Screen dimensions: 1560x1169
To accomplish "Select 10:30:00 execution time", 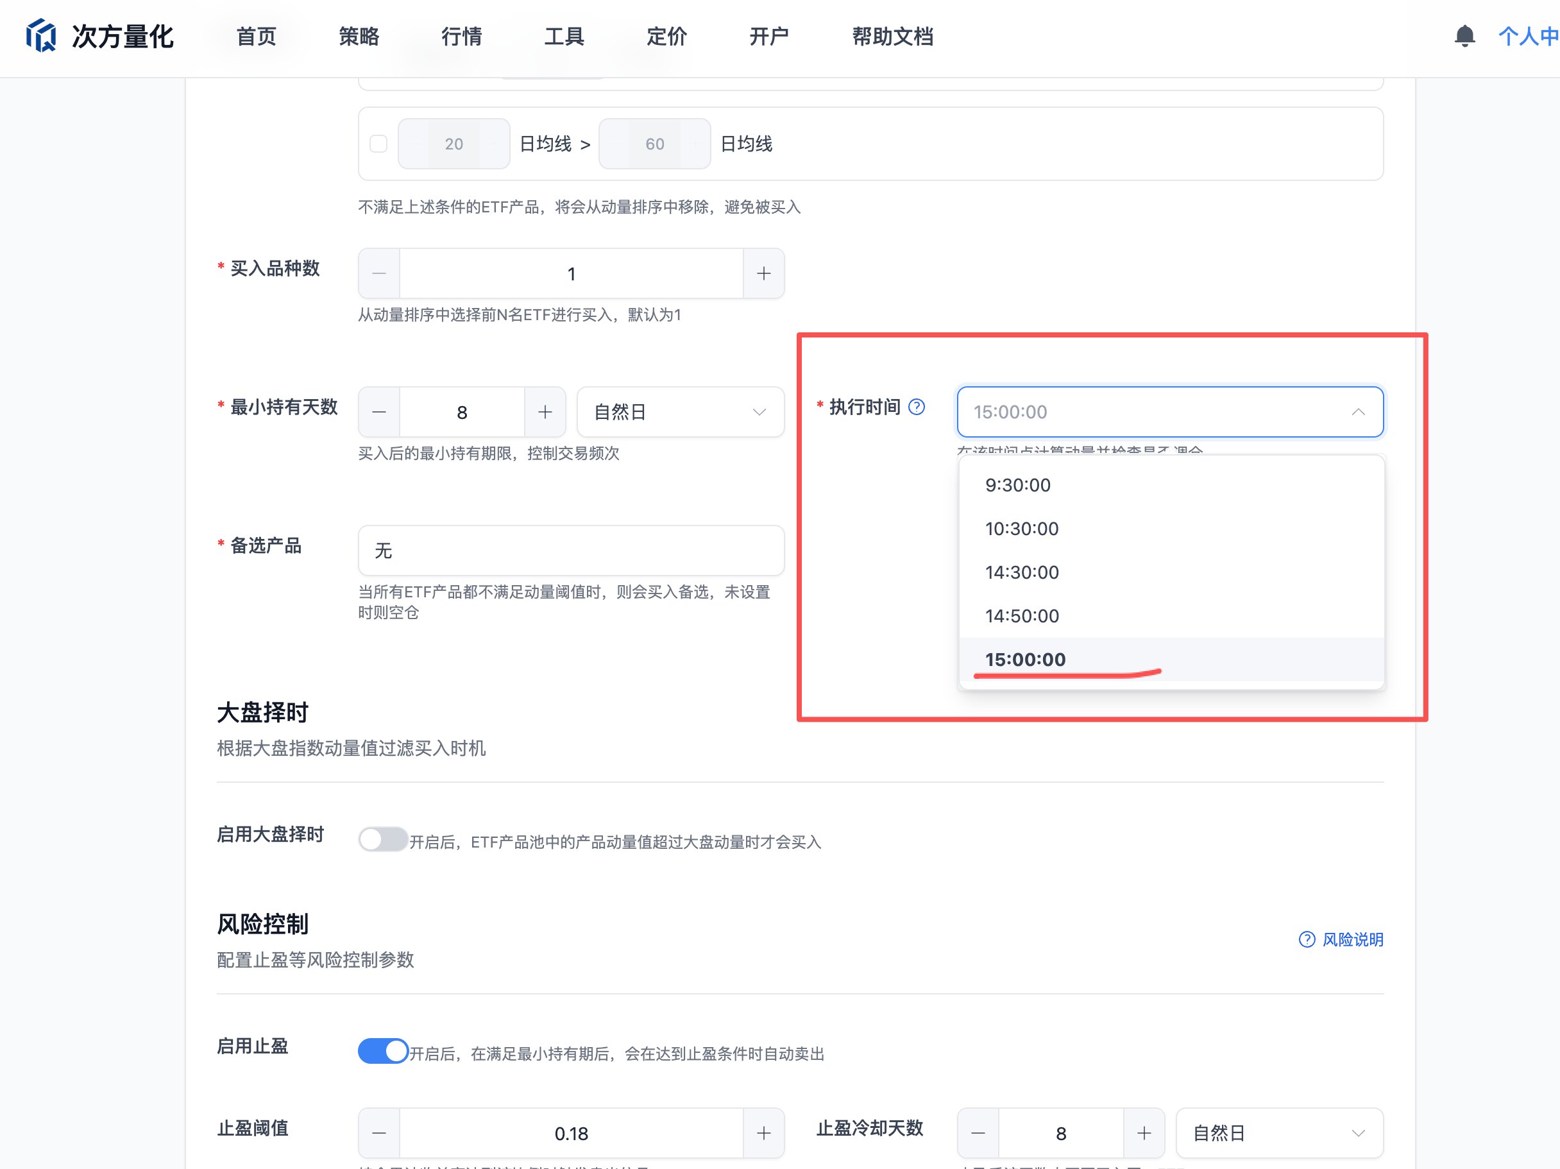I will click(1171, 529).
